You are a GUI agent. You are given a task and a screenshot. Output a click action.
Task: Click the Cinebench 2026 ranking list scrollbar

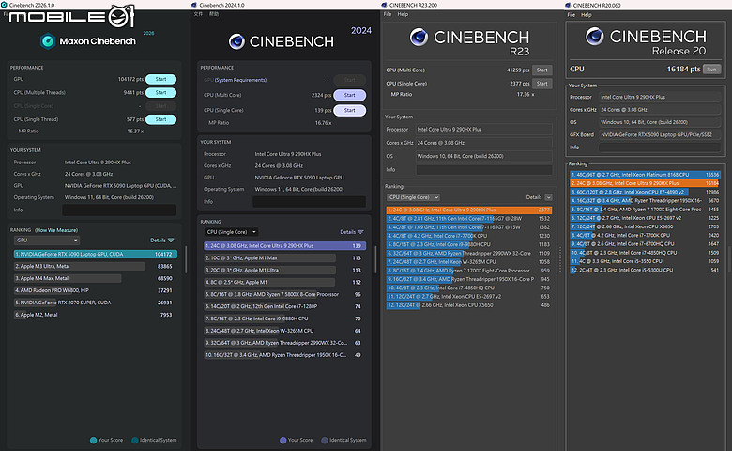tap(186, 259)
